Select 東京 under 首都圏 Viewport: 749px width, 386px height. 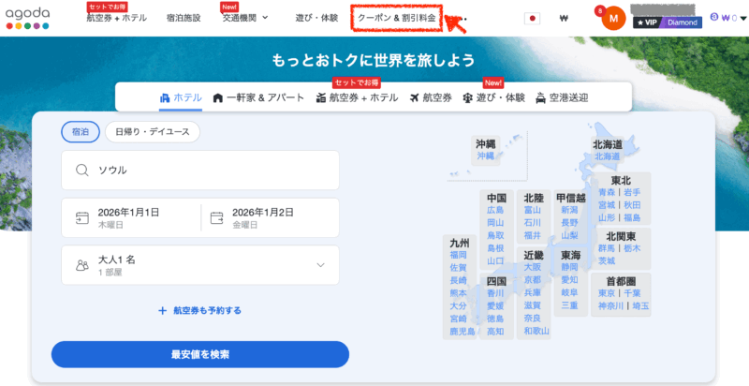(x=607, y=293)
